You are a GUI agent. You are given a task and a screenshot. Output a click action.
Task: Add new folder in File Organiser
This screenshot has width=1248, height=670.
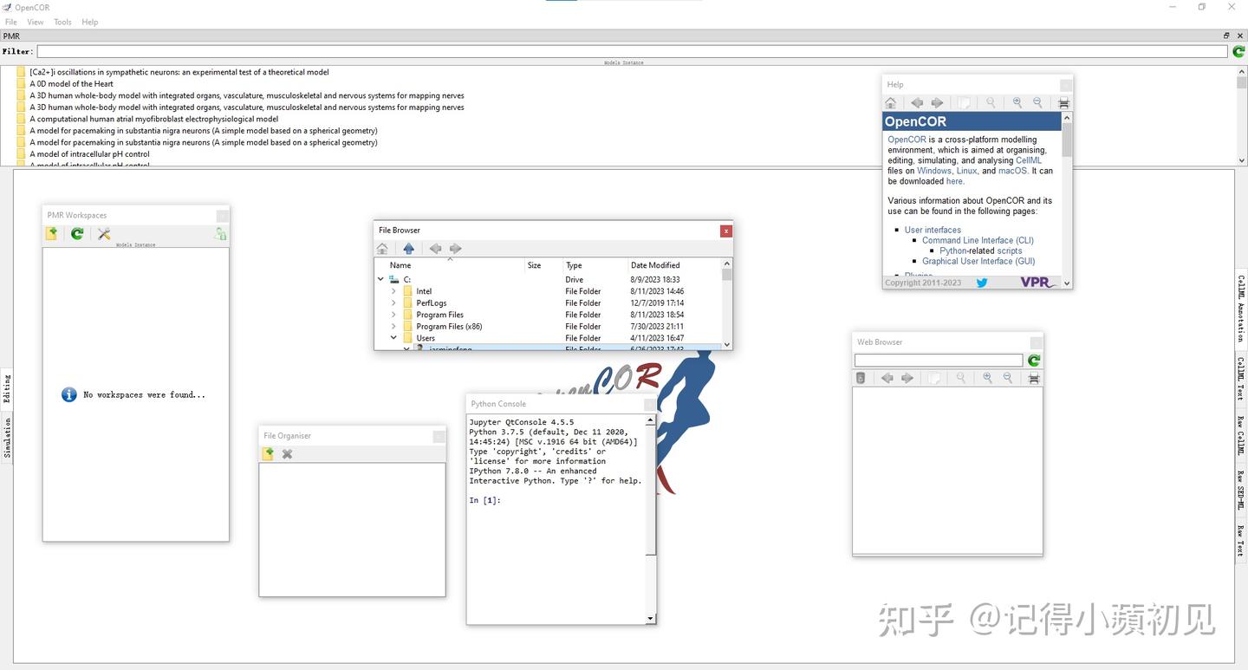(269, 454)
